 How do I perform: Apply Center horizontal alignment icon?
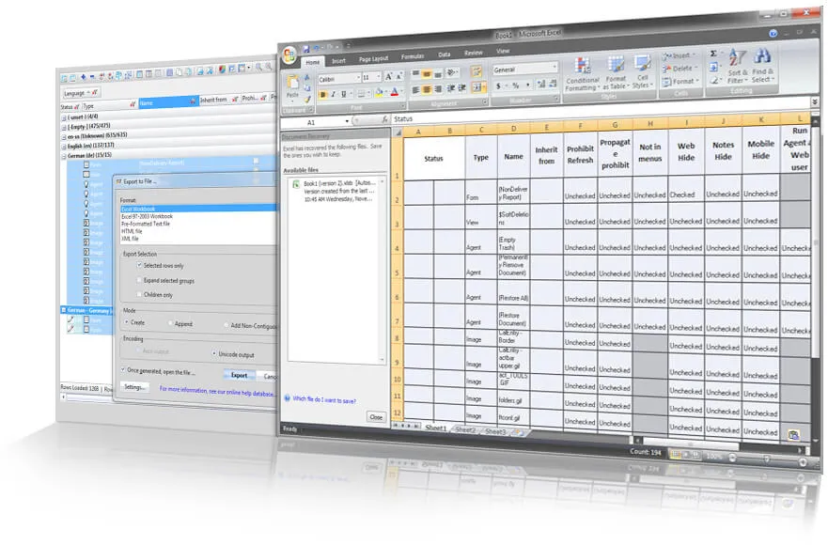427,90
